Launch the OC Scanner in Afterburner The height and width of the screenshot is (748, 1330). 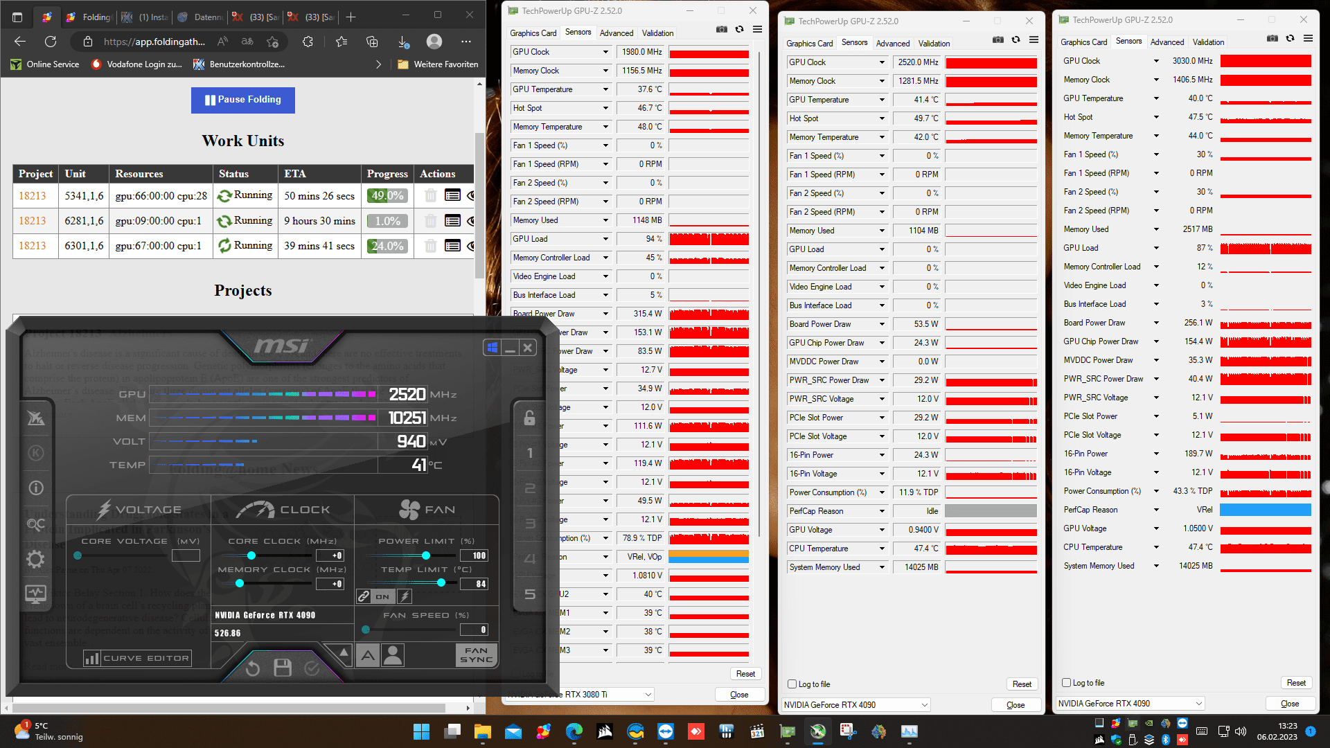tap(36, 524)
